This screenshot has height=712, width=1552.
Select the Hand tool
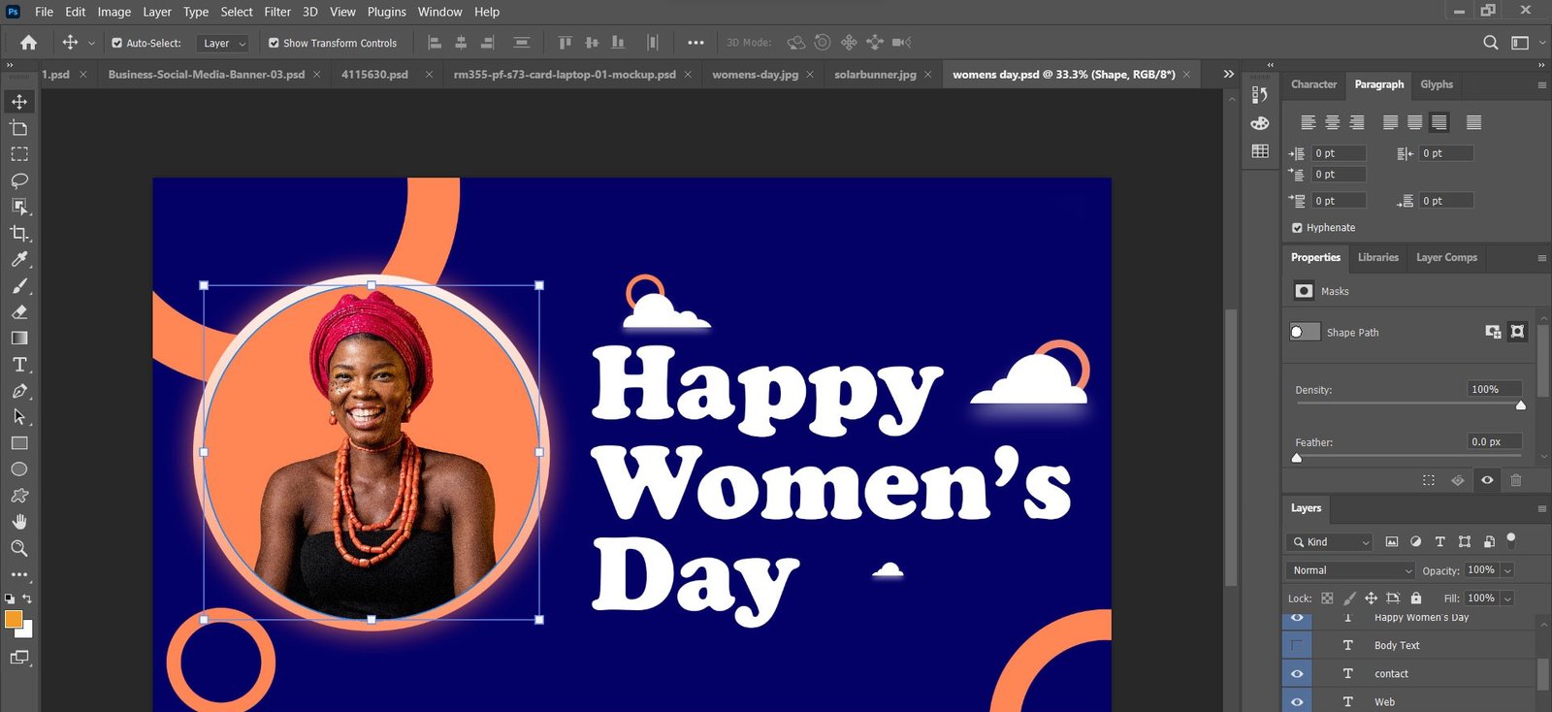coord(19,522)
